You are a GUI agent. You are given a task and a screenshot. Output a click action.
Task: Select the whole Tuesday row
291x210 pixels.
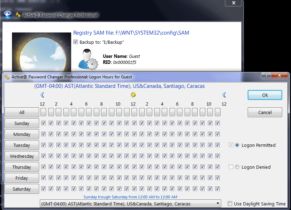[x=22, y=145]
